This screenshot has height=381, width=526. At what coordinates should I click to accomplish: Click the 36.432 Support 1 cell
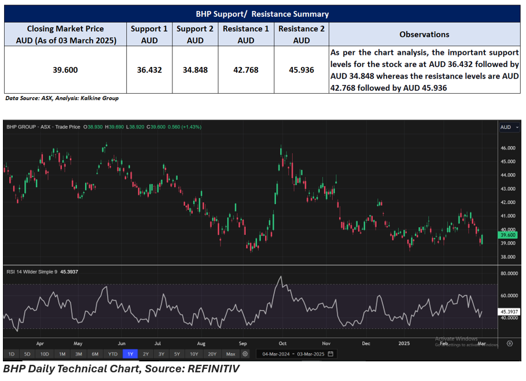click(149, 70)
